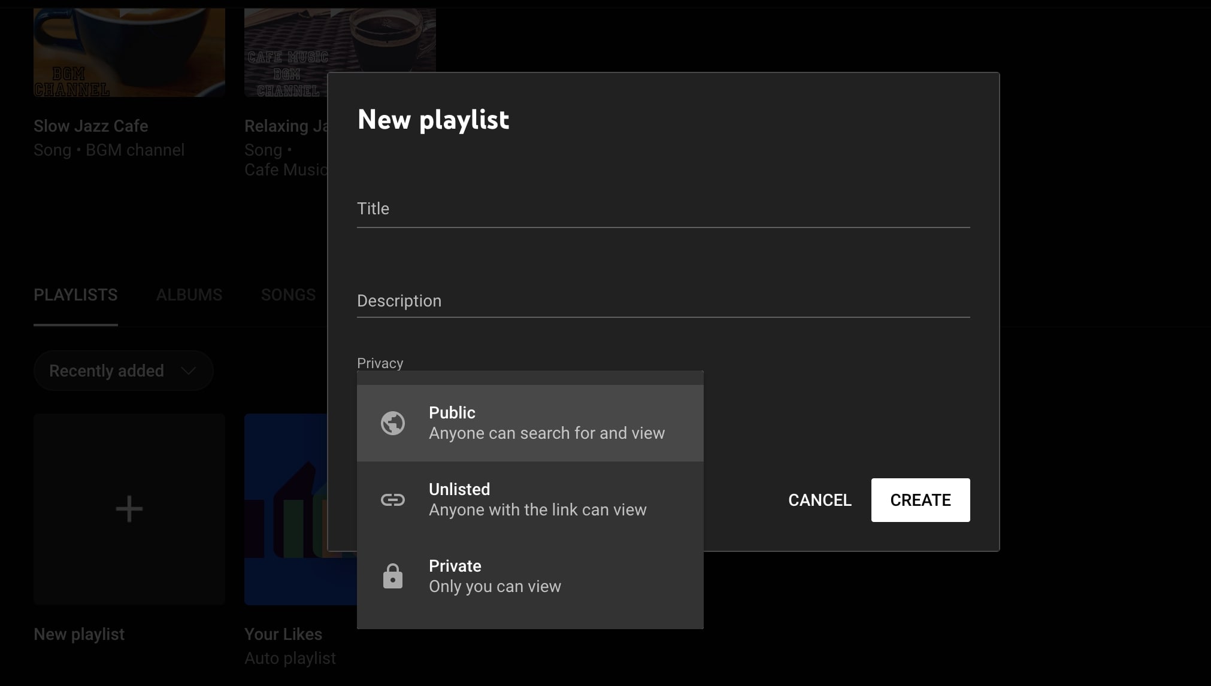The width and height of the screenshot is (1211, 686).
Task: Select the PLAYLISTS tab
Action: [x=75, y=295]
